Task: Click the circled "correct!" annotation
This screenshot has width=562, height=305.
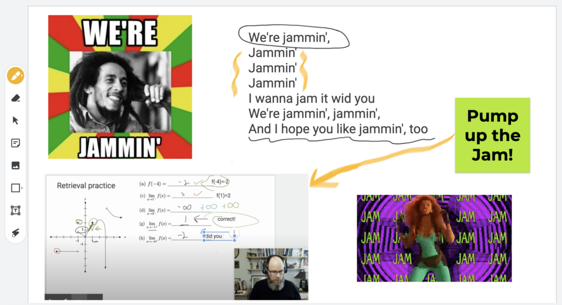Action: click(x=227, y=219)
